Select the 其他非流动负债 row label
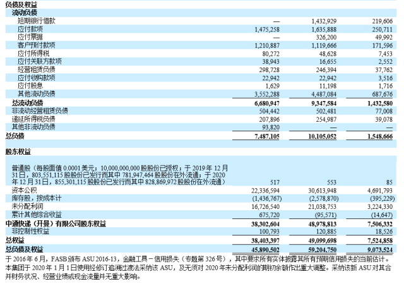 [33, 127]
